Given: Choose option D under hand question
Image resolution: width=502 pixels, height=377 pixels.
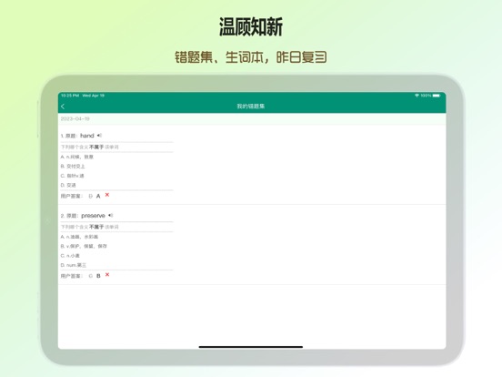Looking at the screenshot, I should [68, 185].
